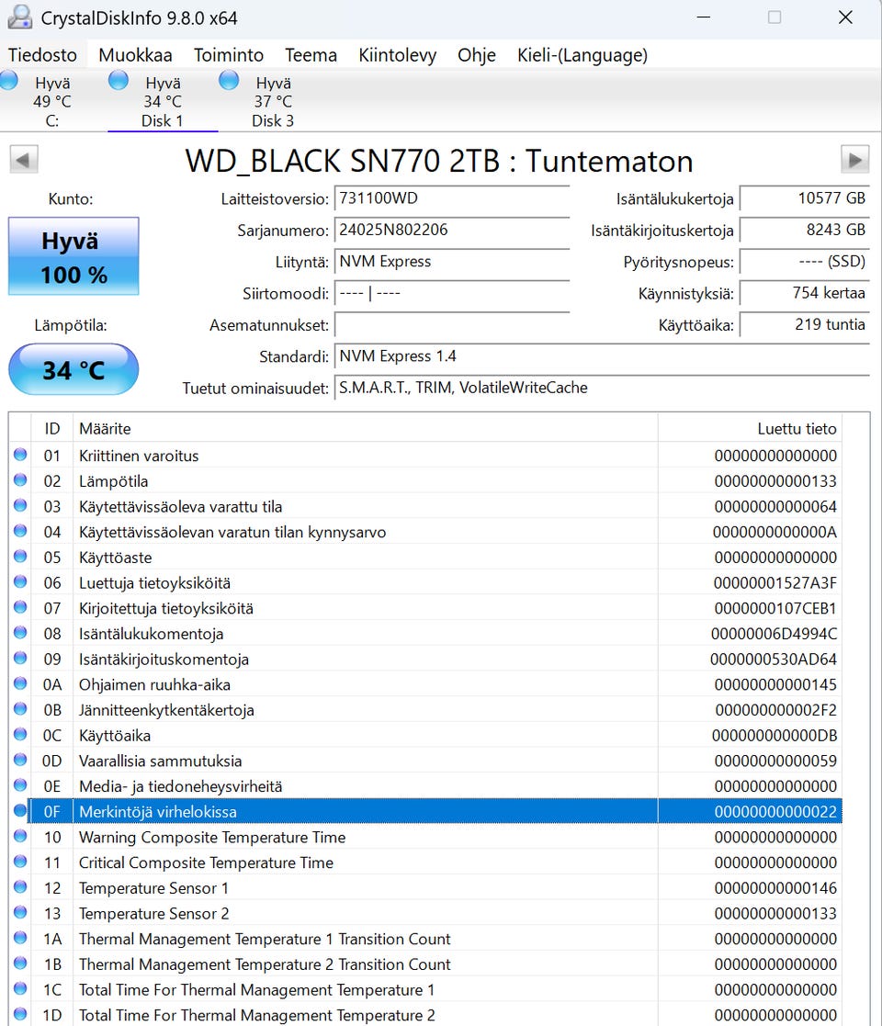This screenshot has height=1026, width=882.
Task: Click the next disk arrow button
Action: click(x=854, y=160)
